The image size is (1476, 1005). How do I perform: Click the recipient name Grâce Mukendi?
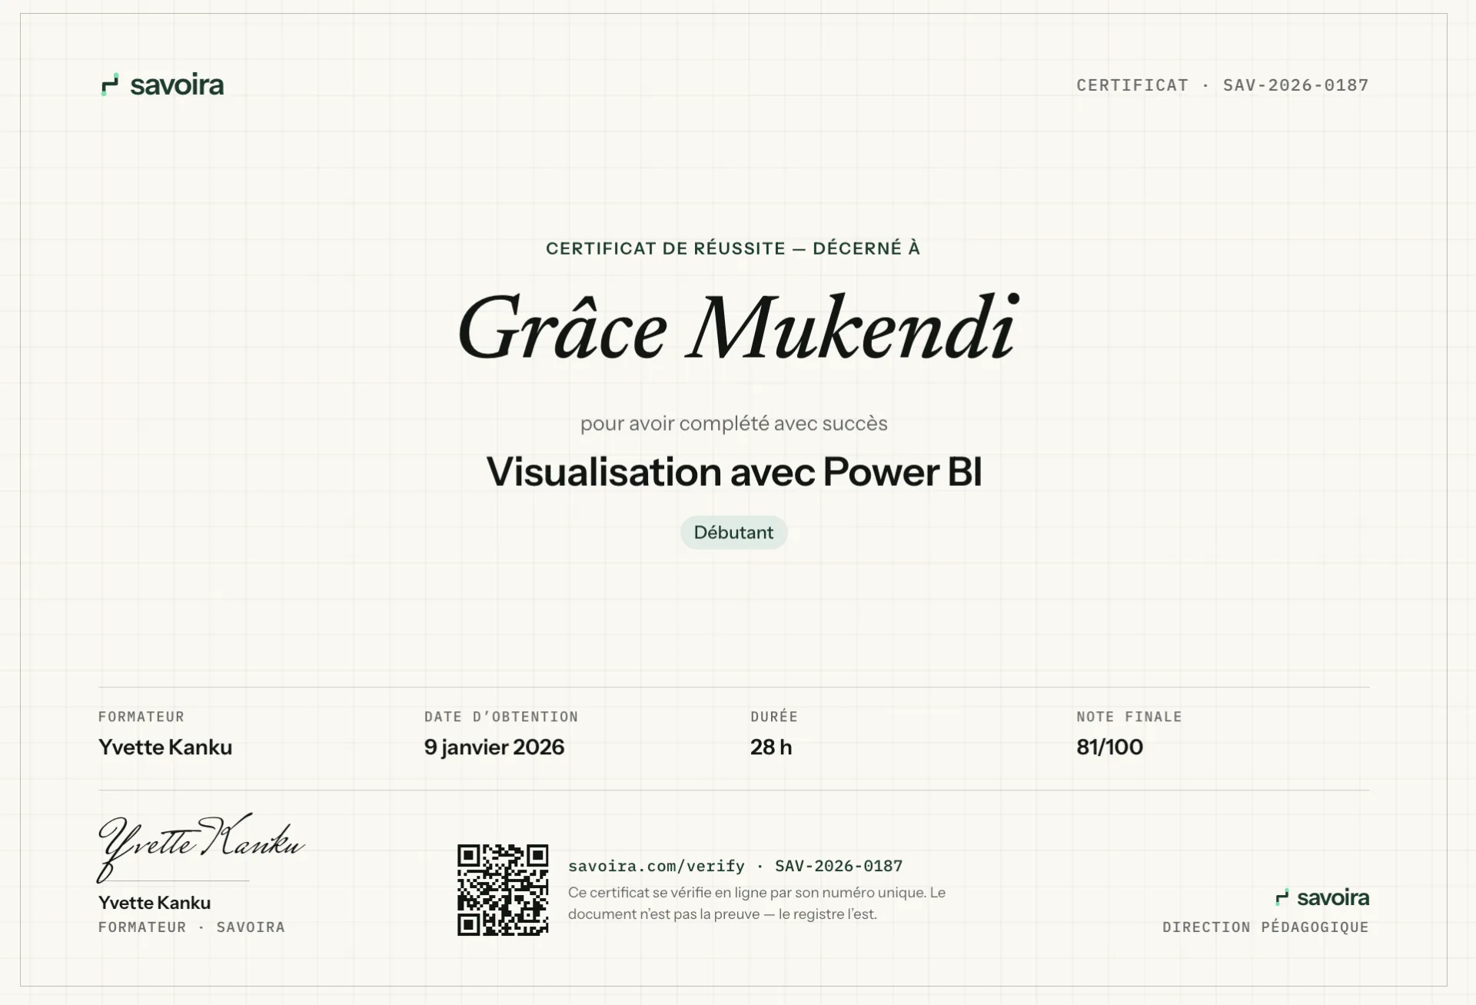tap(738, 327)
